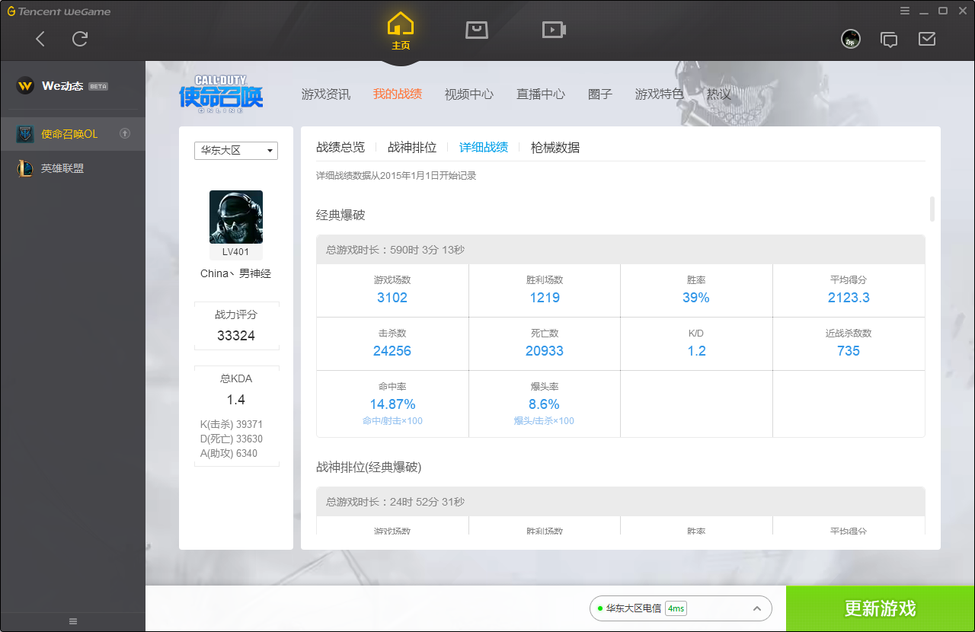Click the 经典爆破 section heading
The height and width of the screenshot is (632, 975).
tap(340, 215)
